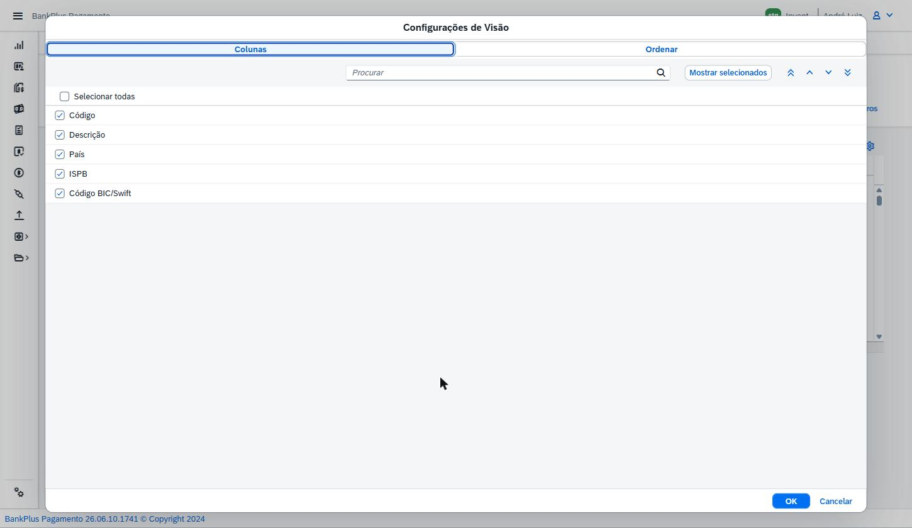The image size is (912, 528).
Task: Expand the user menu chevron
Action: [x=889, y=15]
